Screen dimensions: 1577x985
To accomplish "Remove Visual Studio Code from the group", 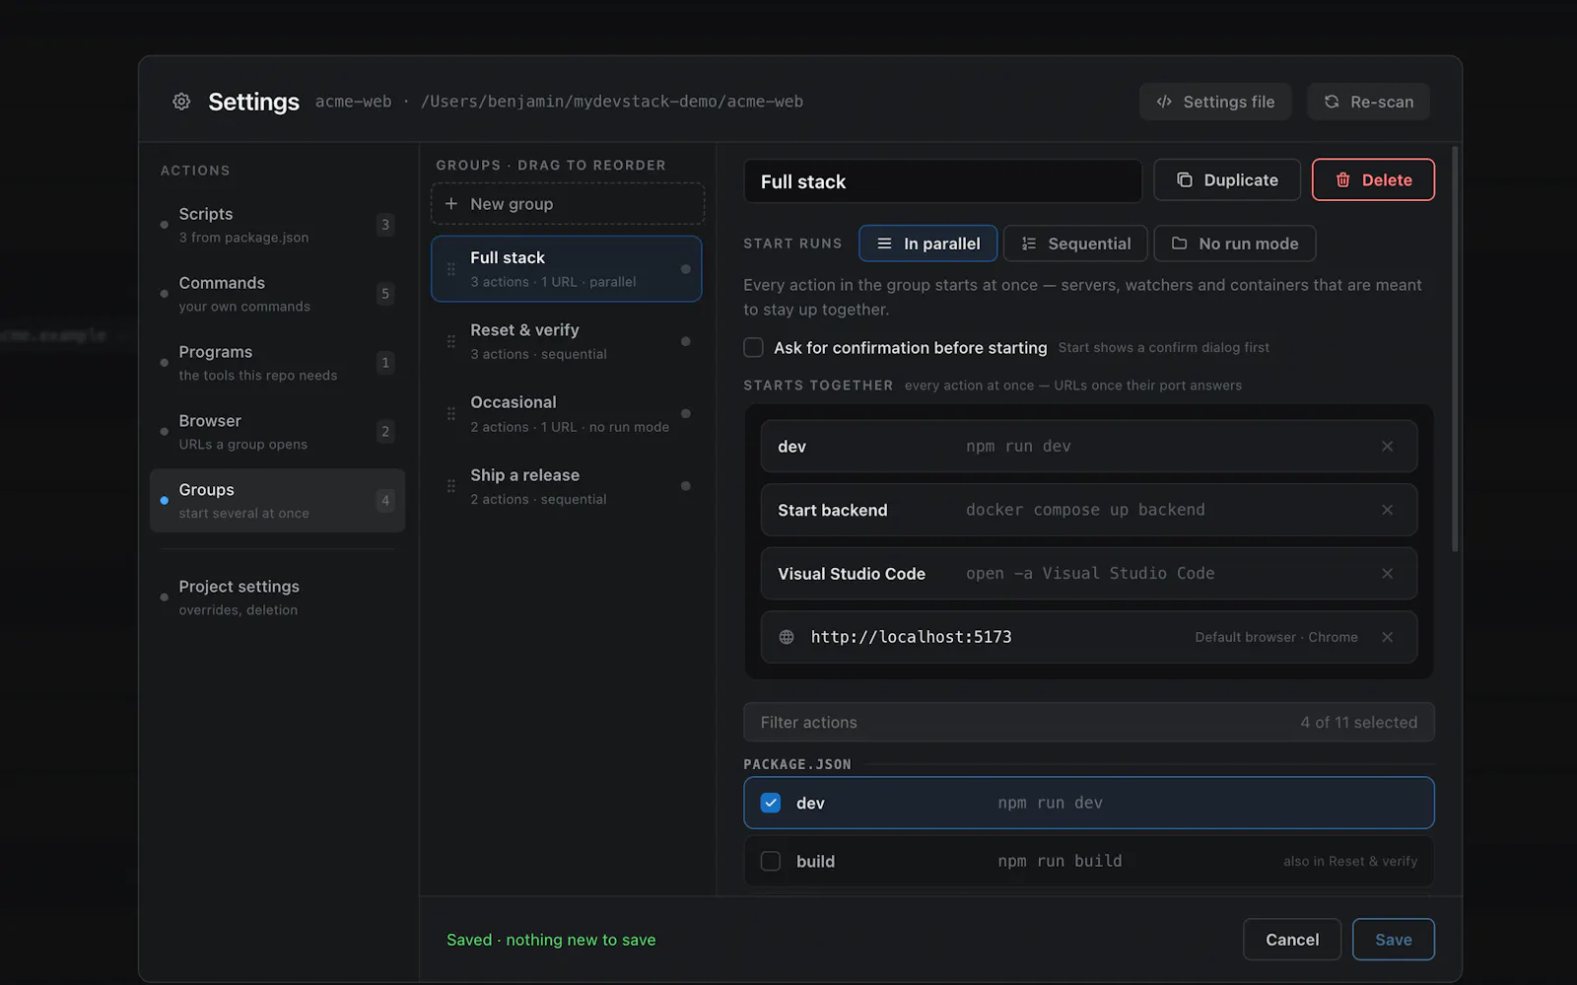I will point(1387,574).
